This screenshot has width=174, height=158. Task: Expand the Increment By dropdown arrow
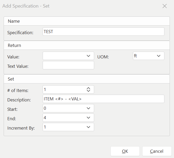pyautogui.click(x=88, y=127)
